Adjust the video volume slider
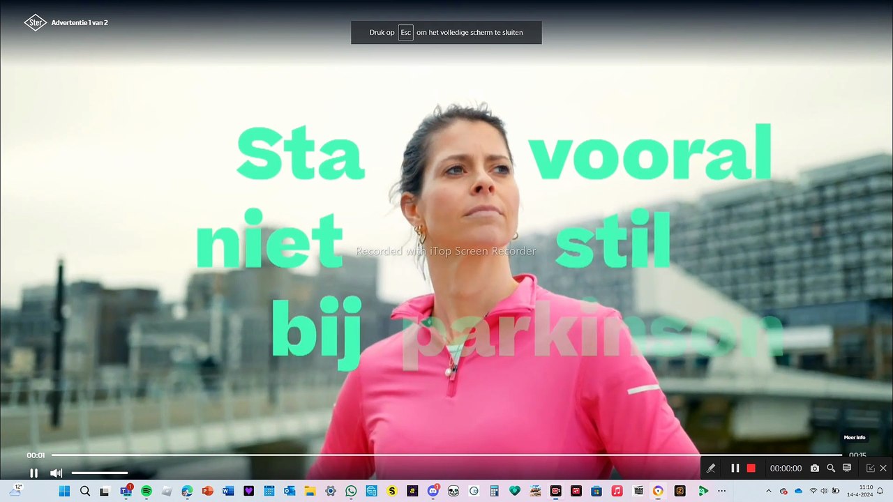This screenshot has height=502, width=893. (x=100, y=473)
